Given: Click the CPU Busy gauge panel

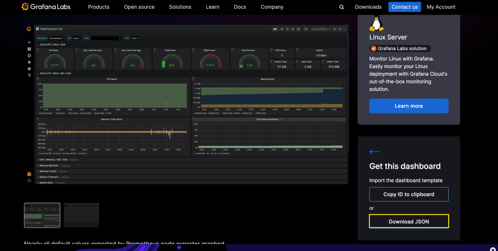Looking at the screenshot, I should [55, 58].
